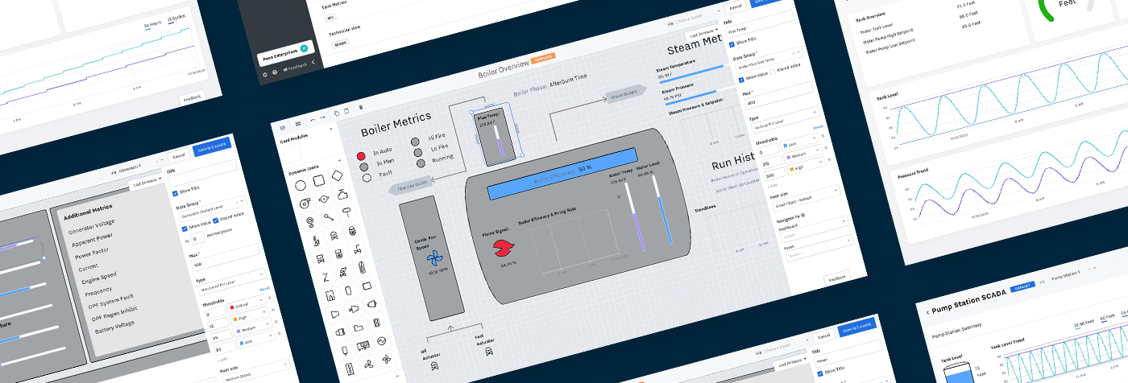
Task: Open the Low threshold color dropdown in Boiler panel
Action: tap(800, 142)
